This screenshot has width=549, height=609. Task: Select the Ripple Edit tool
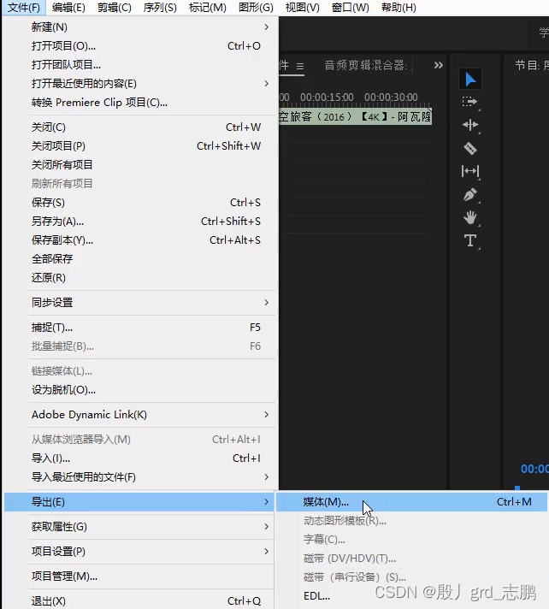pyautogui.click(x=470, y=125)
